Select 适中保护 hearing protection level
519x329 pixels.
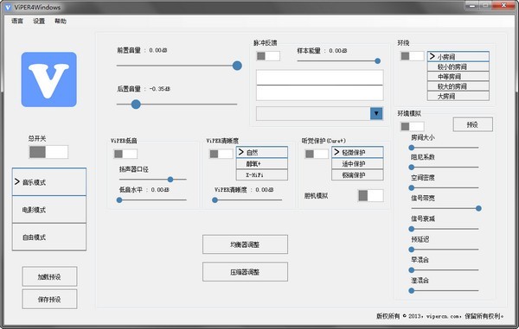tap(357, 164)
